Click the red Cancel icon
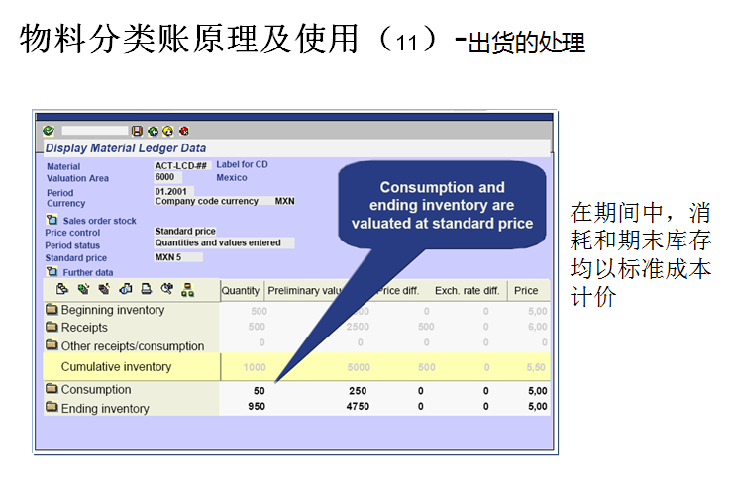Viewport: 729px width, 481px height. click(x=184, y=131)
